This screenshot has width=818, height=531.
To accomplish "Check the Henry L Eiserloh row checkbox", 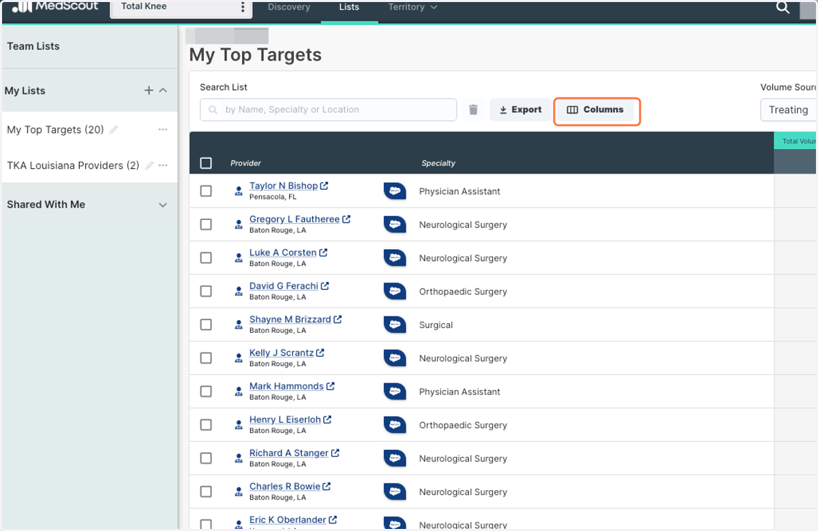I will 206,425.
